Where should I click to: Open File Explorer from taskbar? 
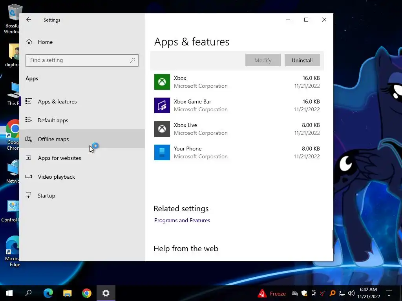point(68,293)
